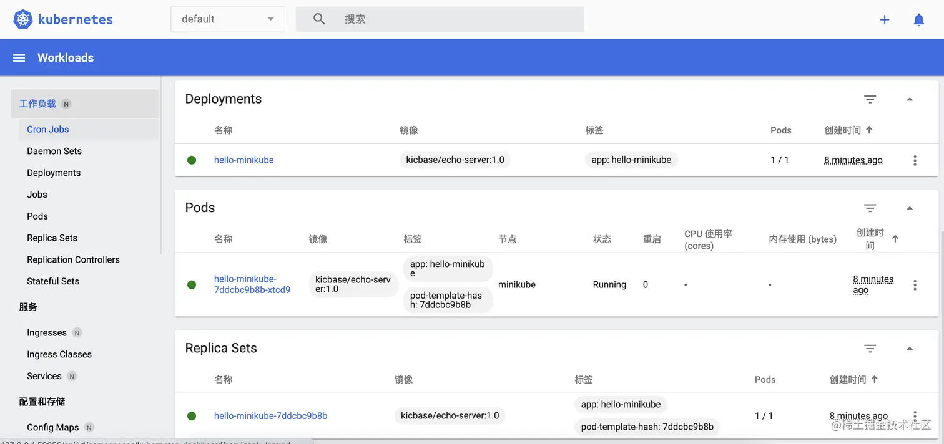Click the app: hello-minikube label in Deployments
This screenshot has width=944, height=444.
click(x=631, y=160)
